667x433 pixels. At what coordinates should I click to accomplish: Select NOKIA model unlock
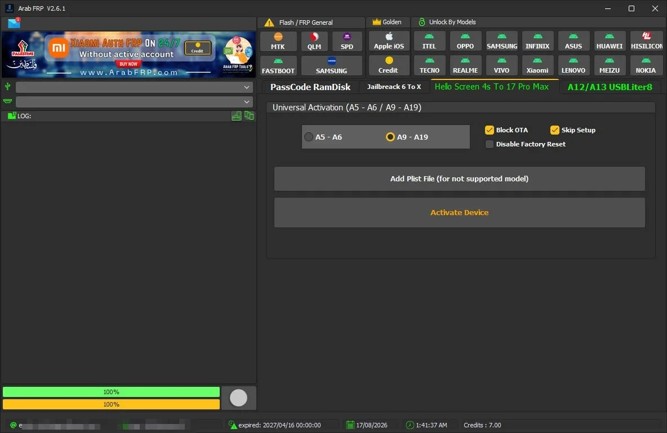tap(646, 65)
